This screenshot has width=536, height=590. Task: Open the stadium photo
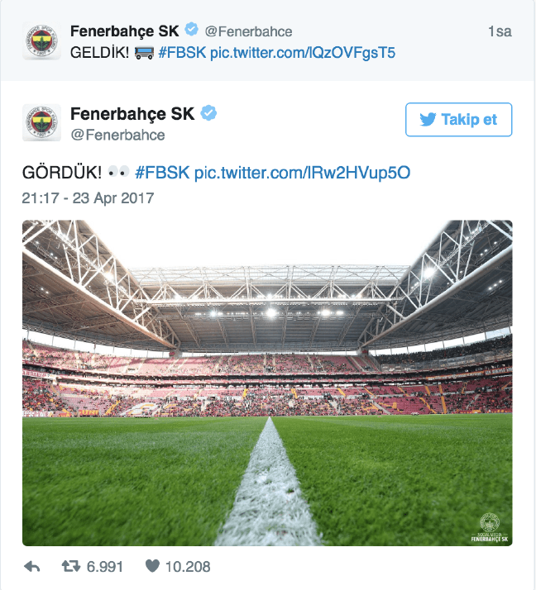(x=267, y=383)
